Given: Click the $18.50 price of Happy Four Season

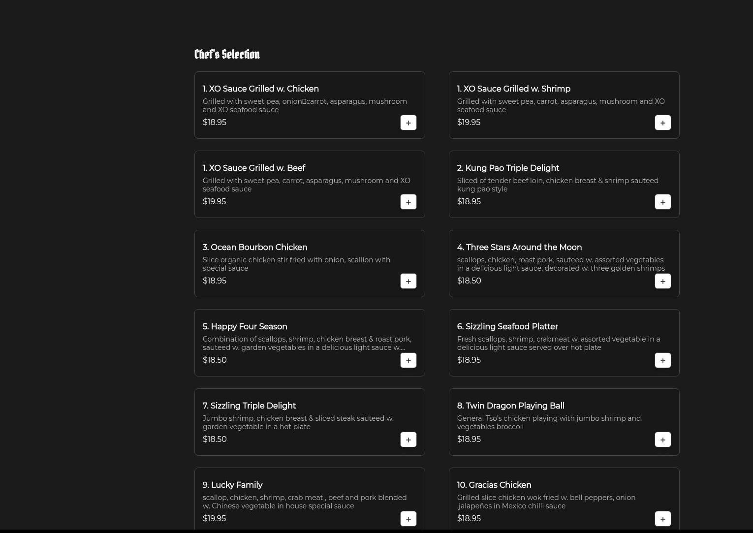Looking at the screenshot, I should click(x=215, y=360).
